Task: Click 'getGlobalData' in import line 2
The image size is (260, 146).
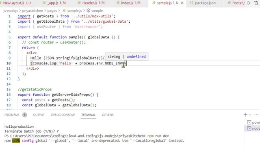Action: click(50, 21)
